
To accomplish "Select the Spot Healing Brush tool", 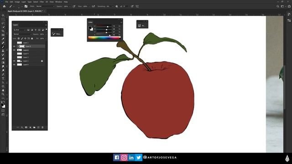I will click(3, 43).
